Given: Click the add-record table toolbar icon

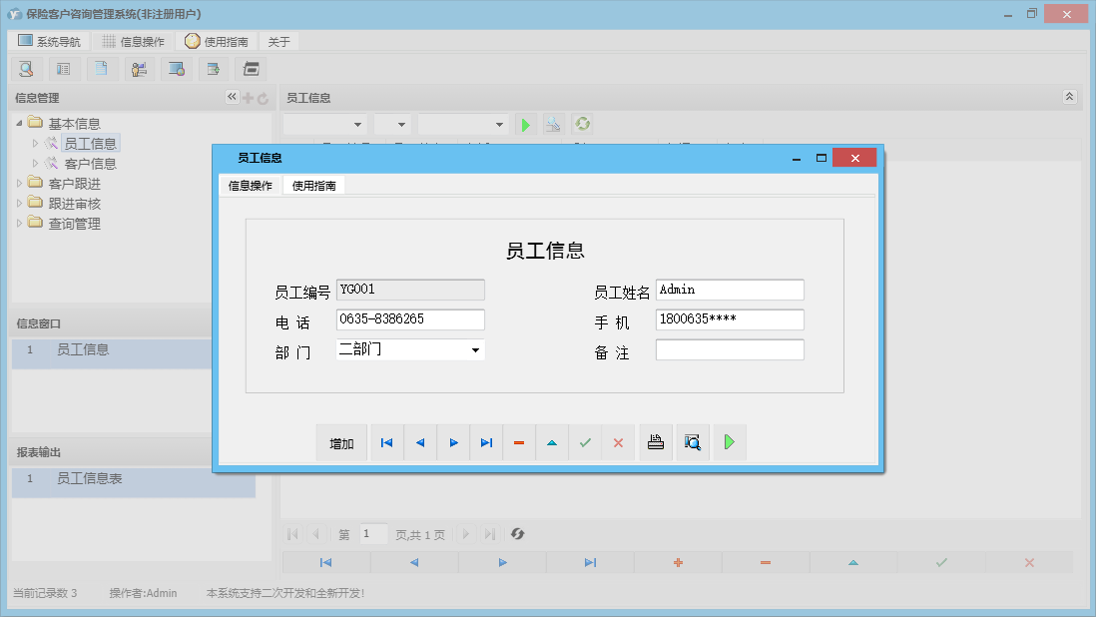Looking at the screenshot, I should click(214, 68).
